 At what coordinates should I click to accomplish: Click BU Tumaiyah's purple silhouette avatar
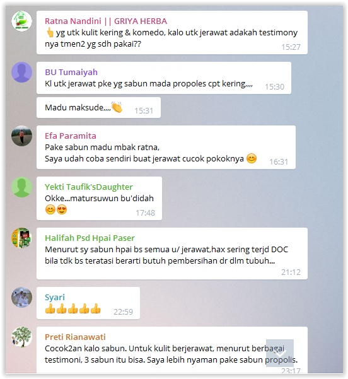coord(21,73)
